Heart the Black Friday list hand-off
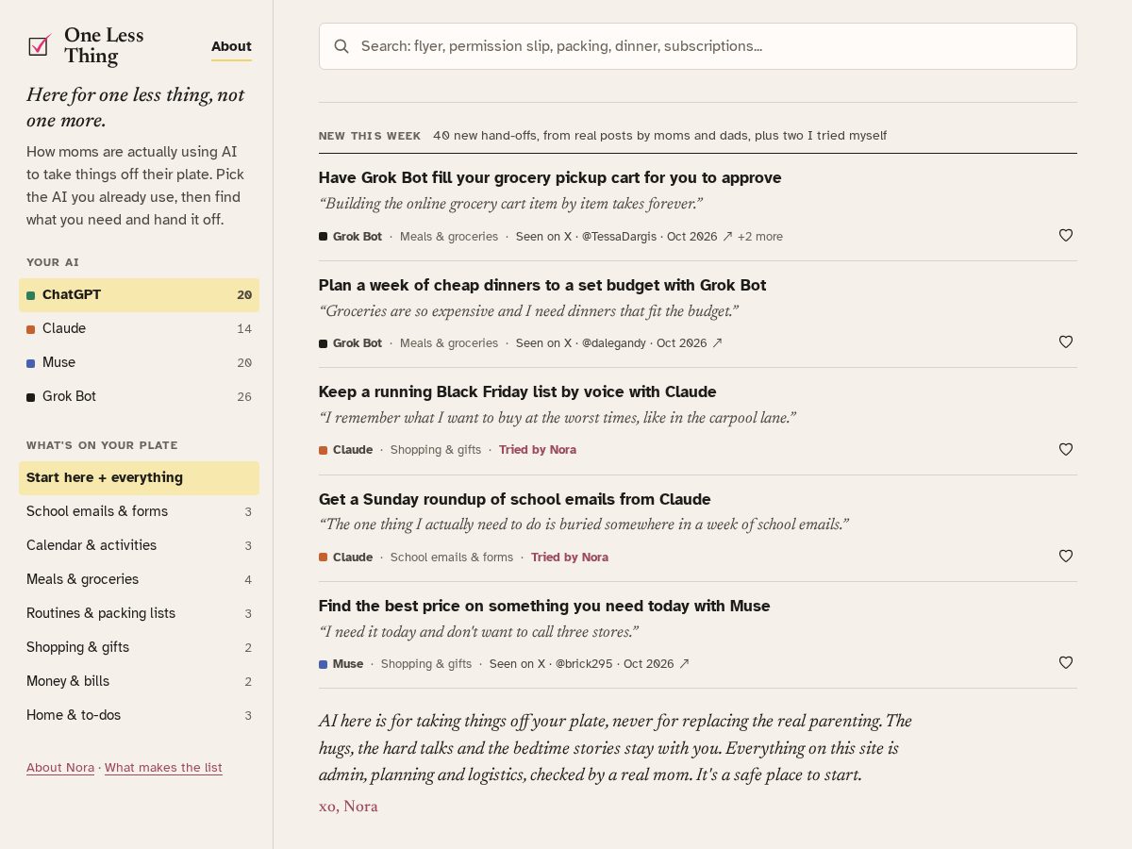Image resolution: width=1132 pixels, height=849 pixels. tap(1066, 450)
